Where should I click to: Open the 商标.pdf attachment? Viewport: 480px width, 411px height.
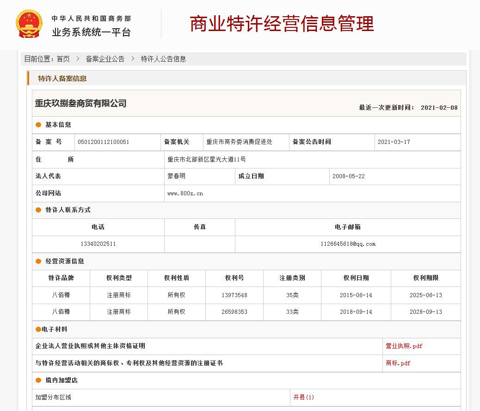tap(398, 363)
